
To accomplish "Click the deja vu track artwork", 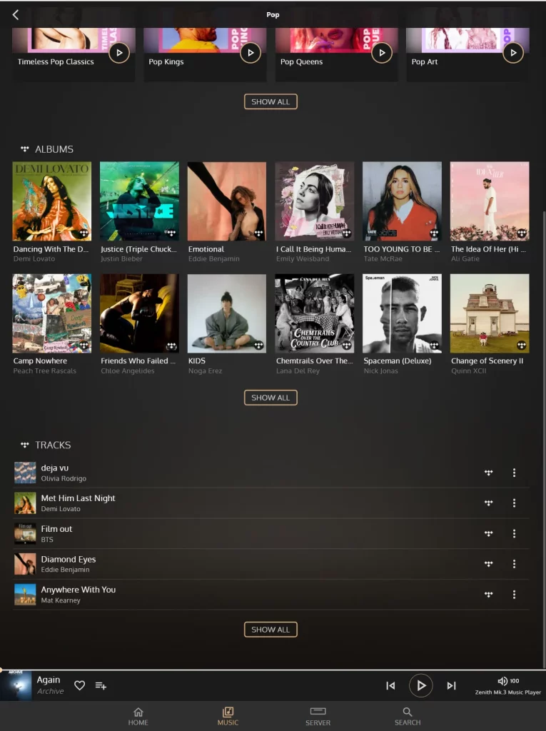I will pyautogui.click(x=25, y=473).
